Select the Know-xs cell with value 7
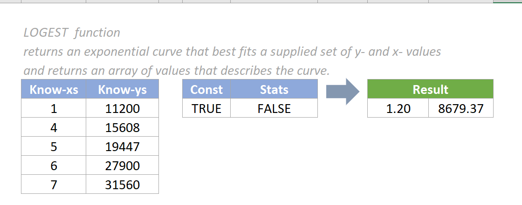The image size is (522, 205). (x=54, y=185)
